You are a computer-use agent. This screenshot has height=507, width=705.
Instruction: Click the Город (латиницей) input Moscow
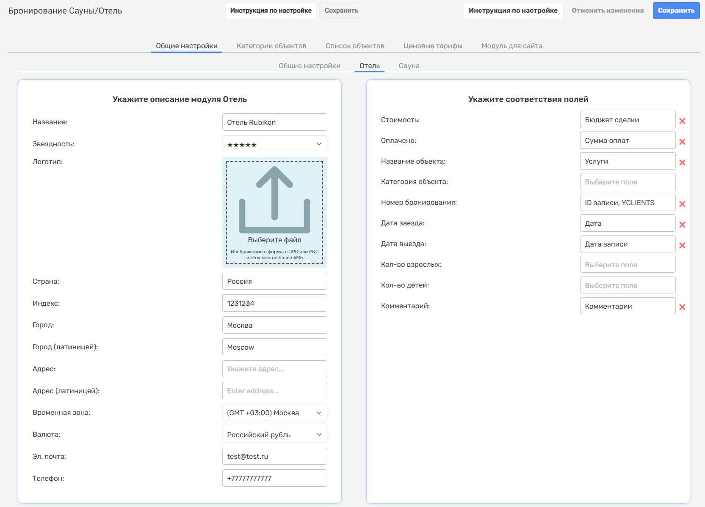tap(274, 347)
